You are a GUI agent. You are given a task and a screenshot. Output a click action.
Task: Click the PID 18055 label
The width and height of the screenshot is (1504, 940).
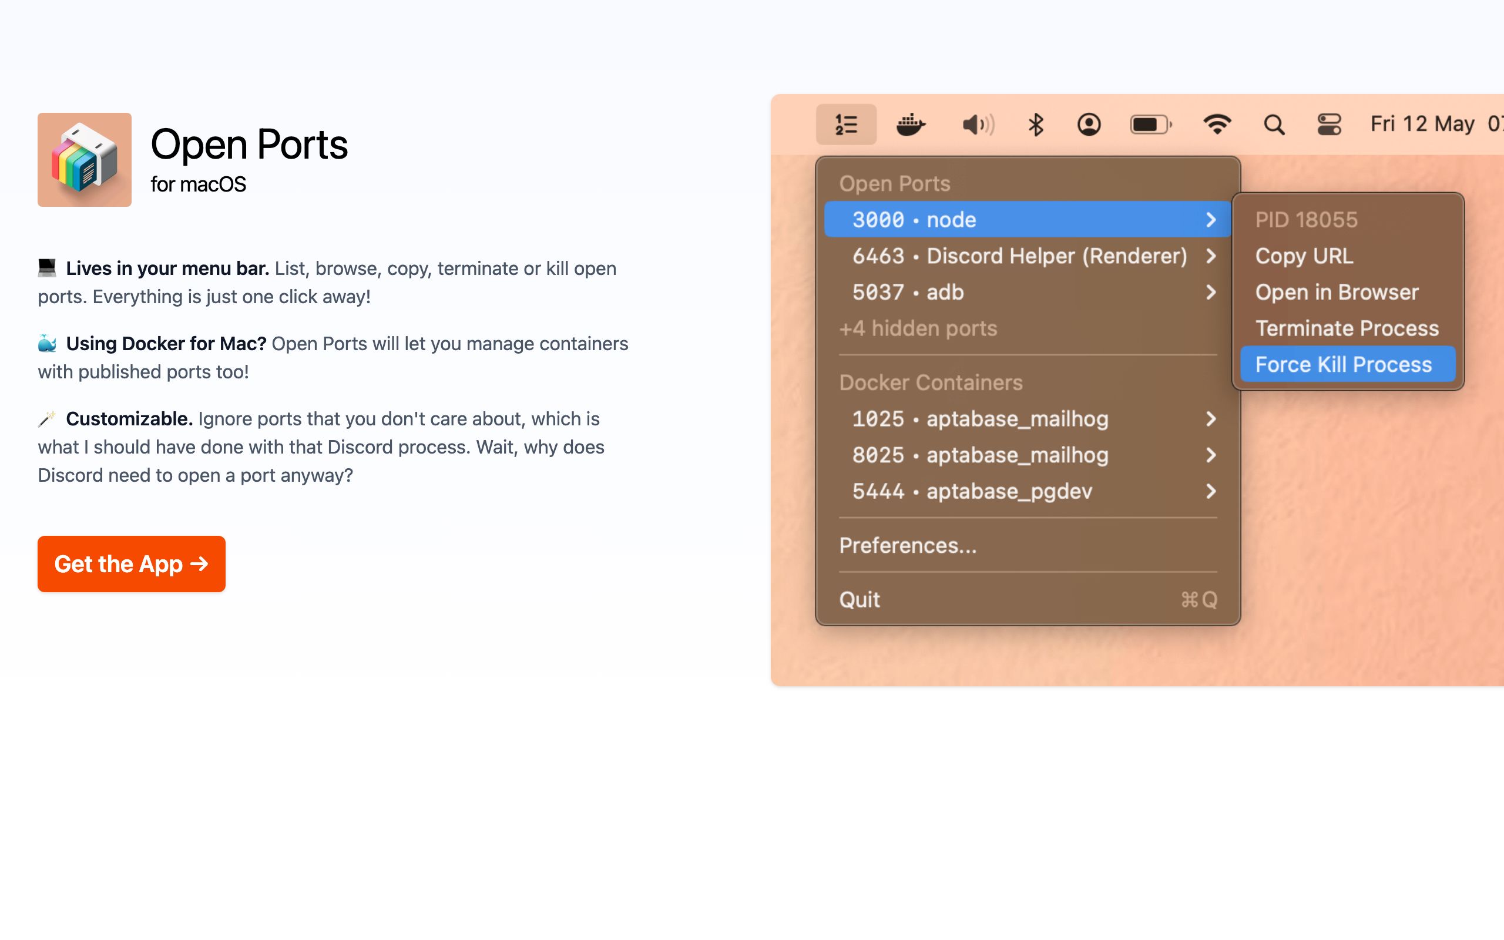tap(1306, 220)
